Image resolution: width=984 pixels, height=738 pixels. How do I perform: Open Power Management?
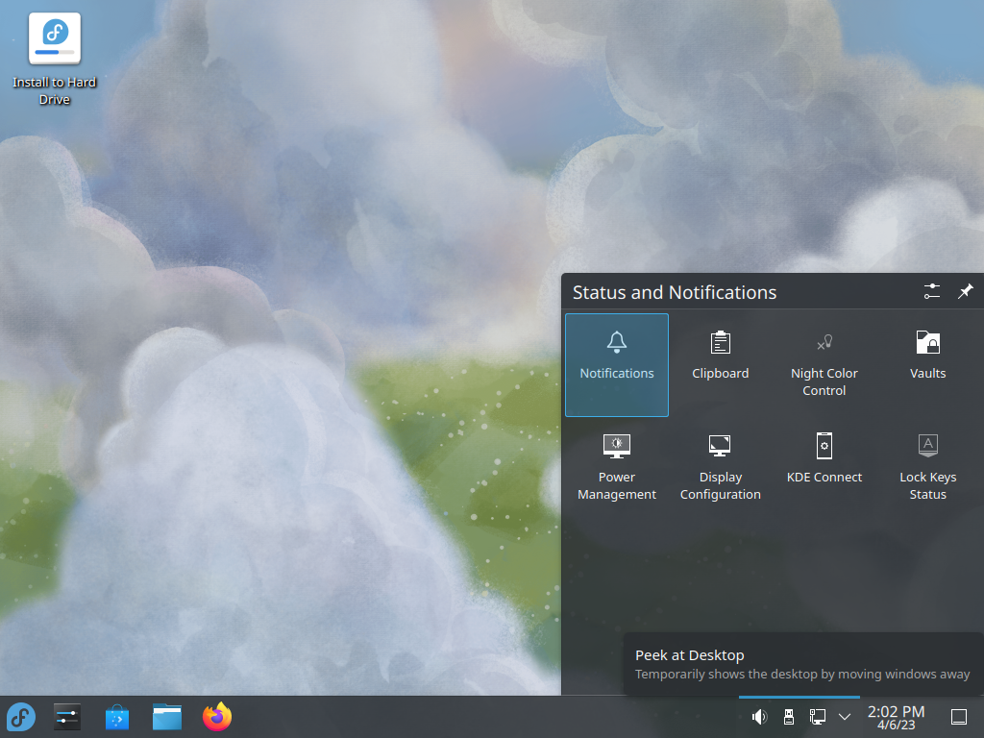pos(616,468)
